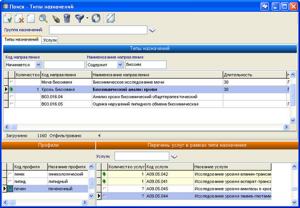
Task: Click the green diamond on Кровь Биохимия row
Action: [x=12, y=89]
